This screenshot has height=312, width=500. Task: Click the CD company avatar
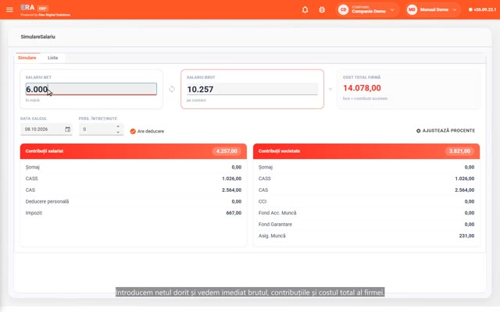click(x=343, y=9)
